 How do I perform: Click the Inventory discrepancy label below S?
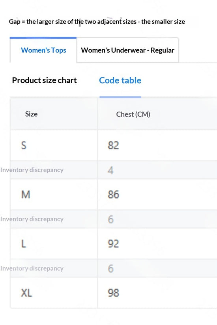click(32, 170)
